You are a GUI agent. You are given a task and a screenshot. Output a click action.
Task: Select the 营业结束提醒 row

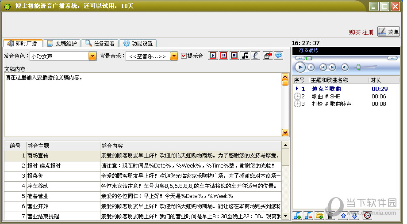pos(143,216)
